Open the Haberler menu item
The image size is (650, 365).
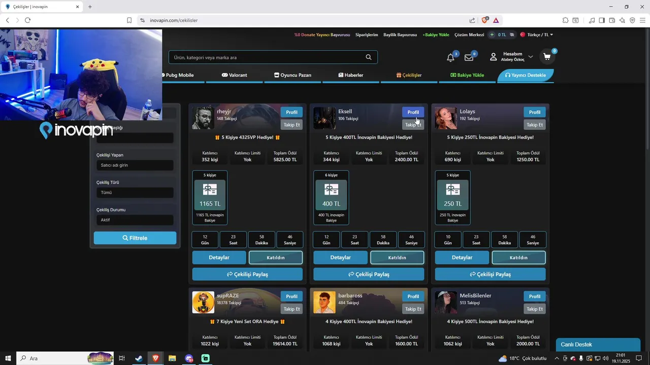pyautogui.click(x=351, y=75)
